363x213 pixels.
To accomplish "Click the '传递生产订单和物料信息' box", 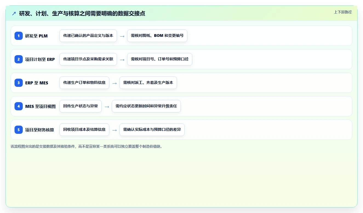I will pyautogui.click(x=84, y=83).
